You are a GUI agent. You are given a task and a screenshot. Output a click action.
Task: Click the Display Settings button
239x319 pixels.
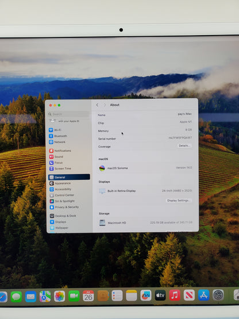point(179,201)
